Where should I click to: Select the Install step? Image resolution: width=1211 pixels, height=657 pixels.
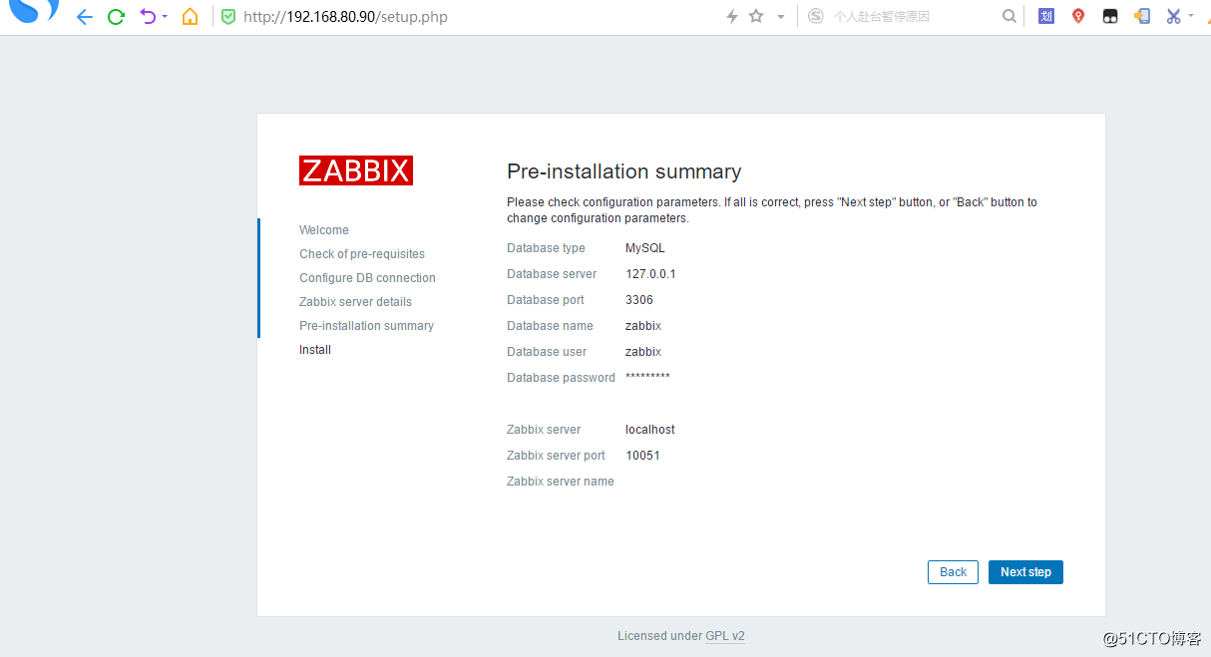[x=315, y=350]
